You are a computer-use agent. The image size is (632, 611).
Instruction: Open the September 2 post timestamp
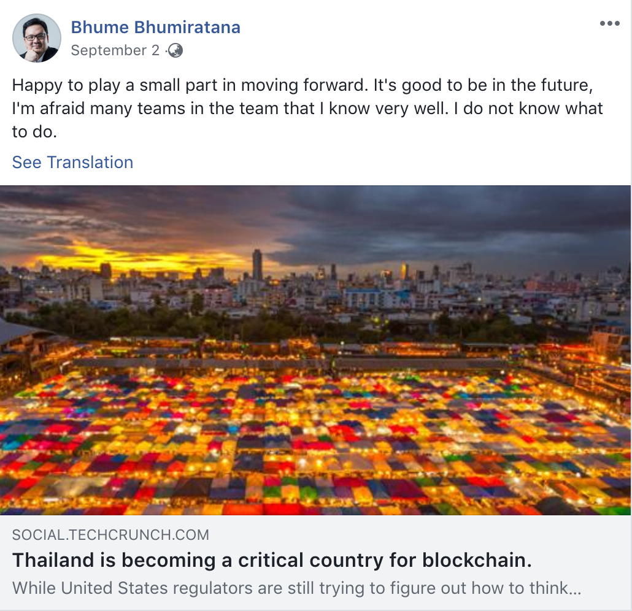[115, 50]
